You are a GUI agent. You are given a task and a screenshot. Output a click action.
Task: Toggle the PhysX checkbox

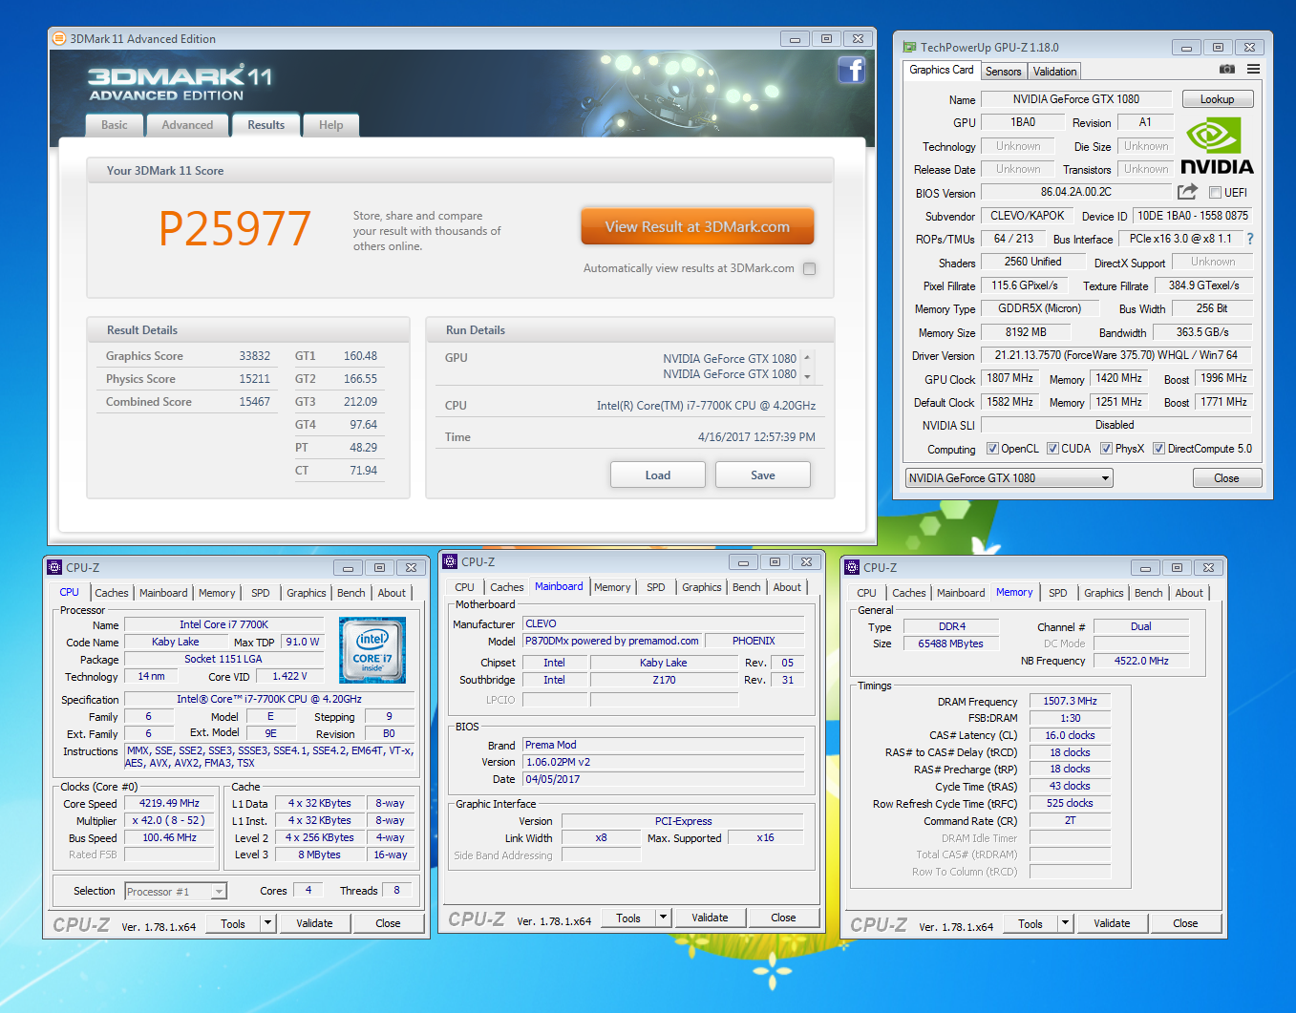pyautogui.click(x=1106, y=449)
